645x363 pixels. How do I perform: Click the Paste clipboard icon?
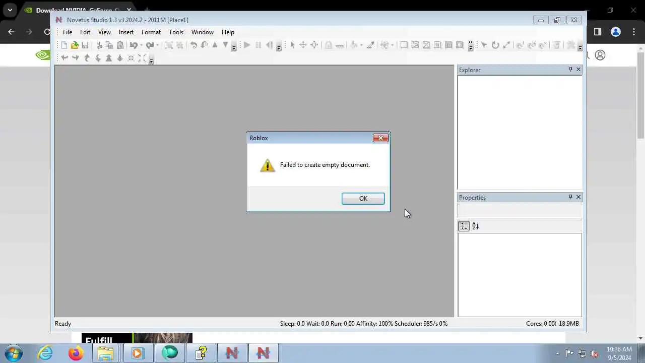(x=120, y=45)
